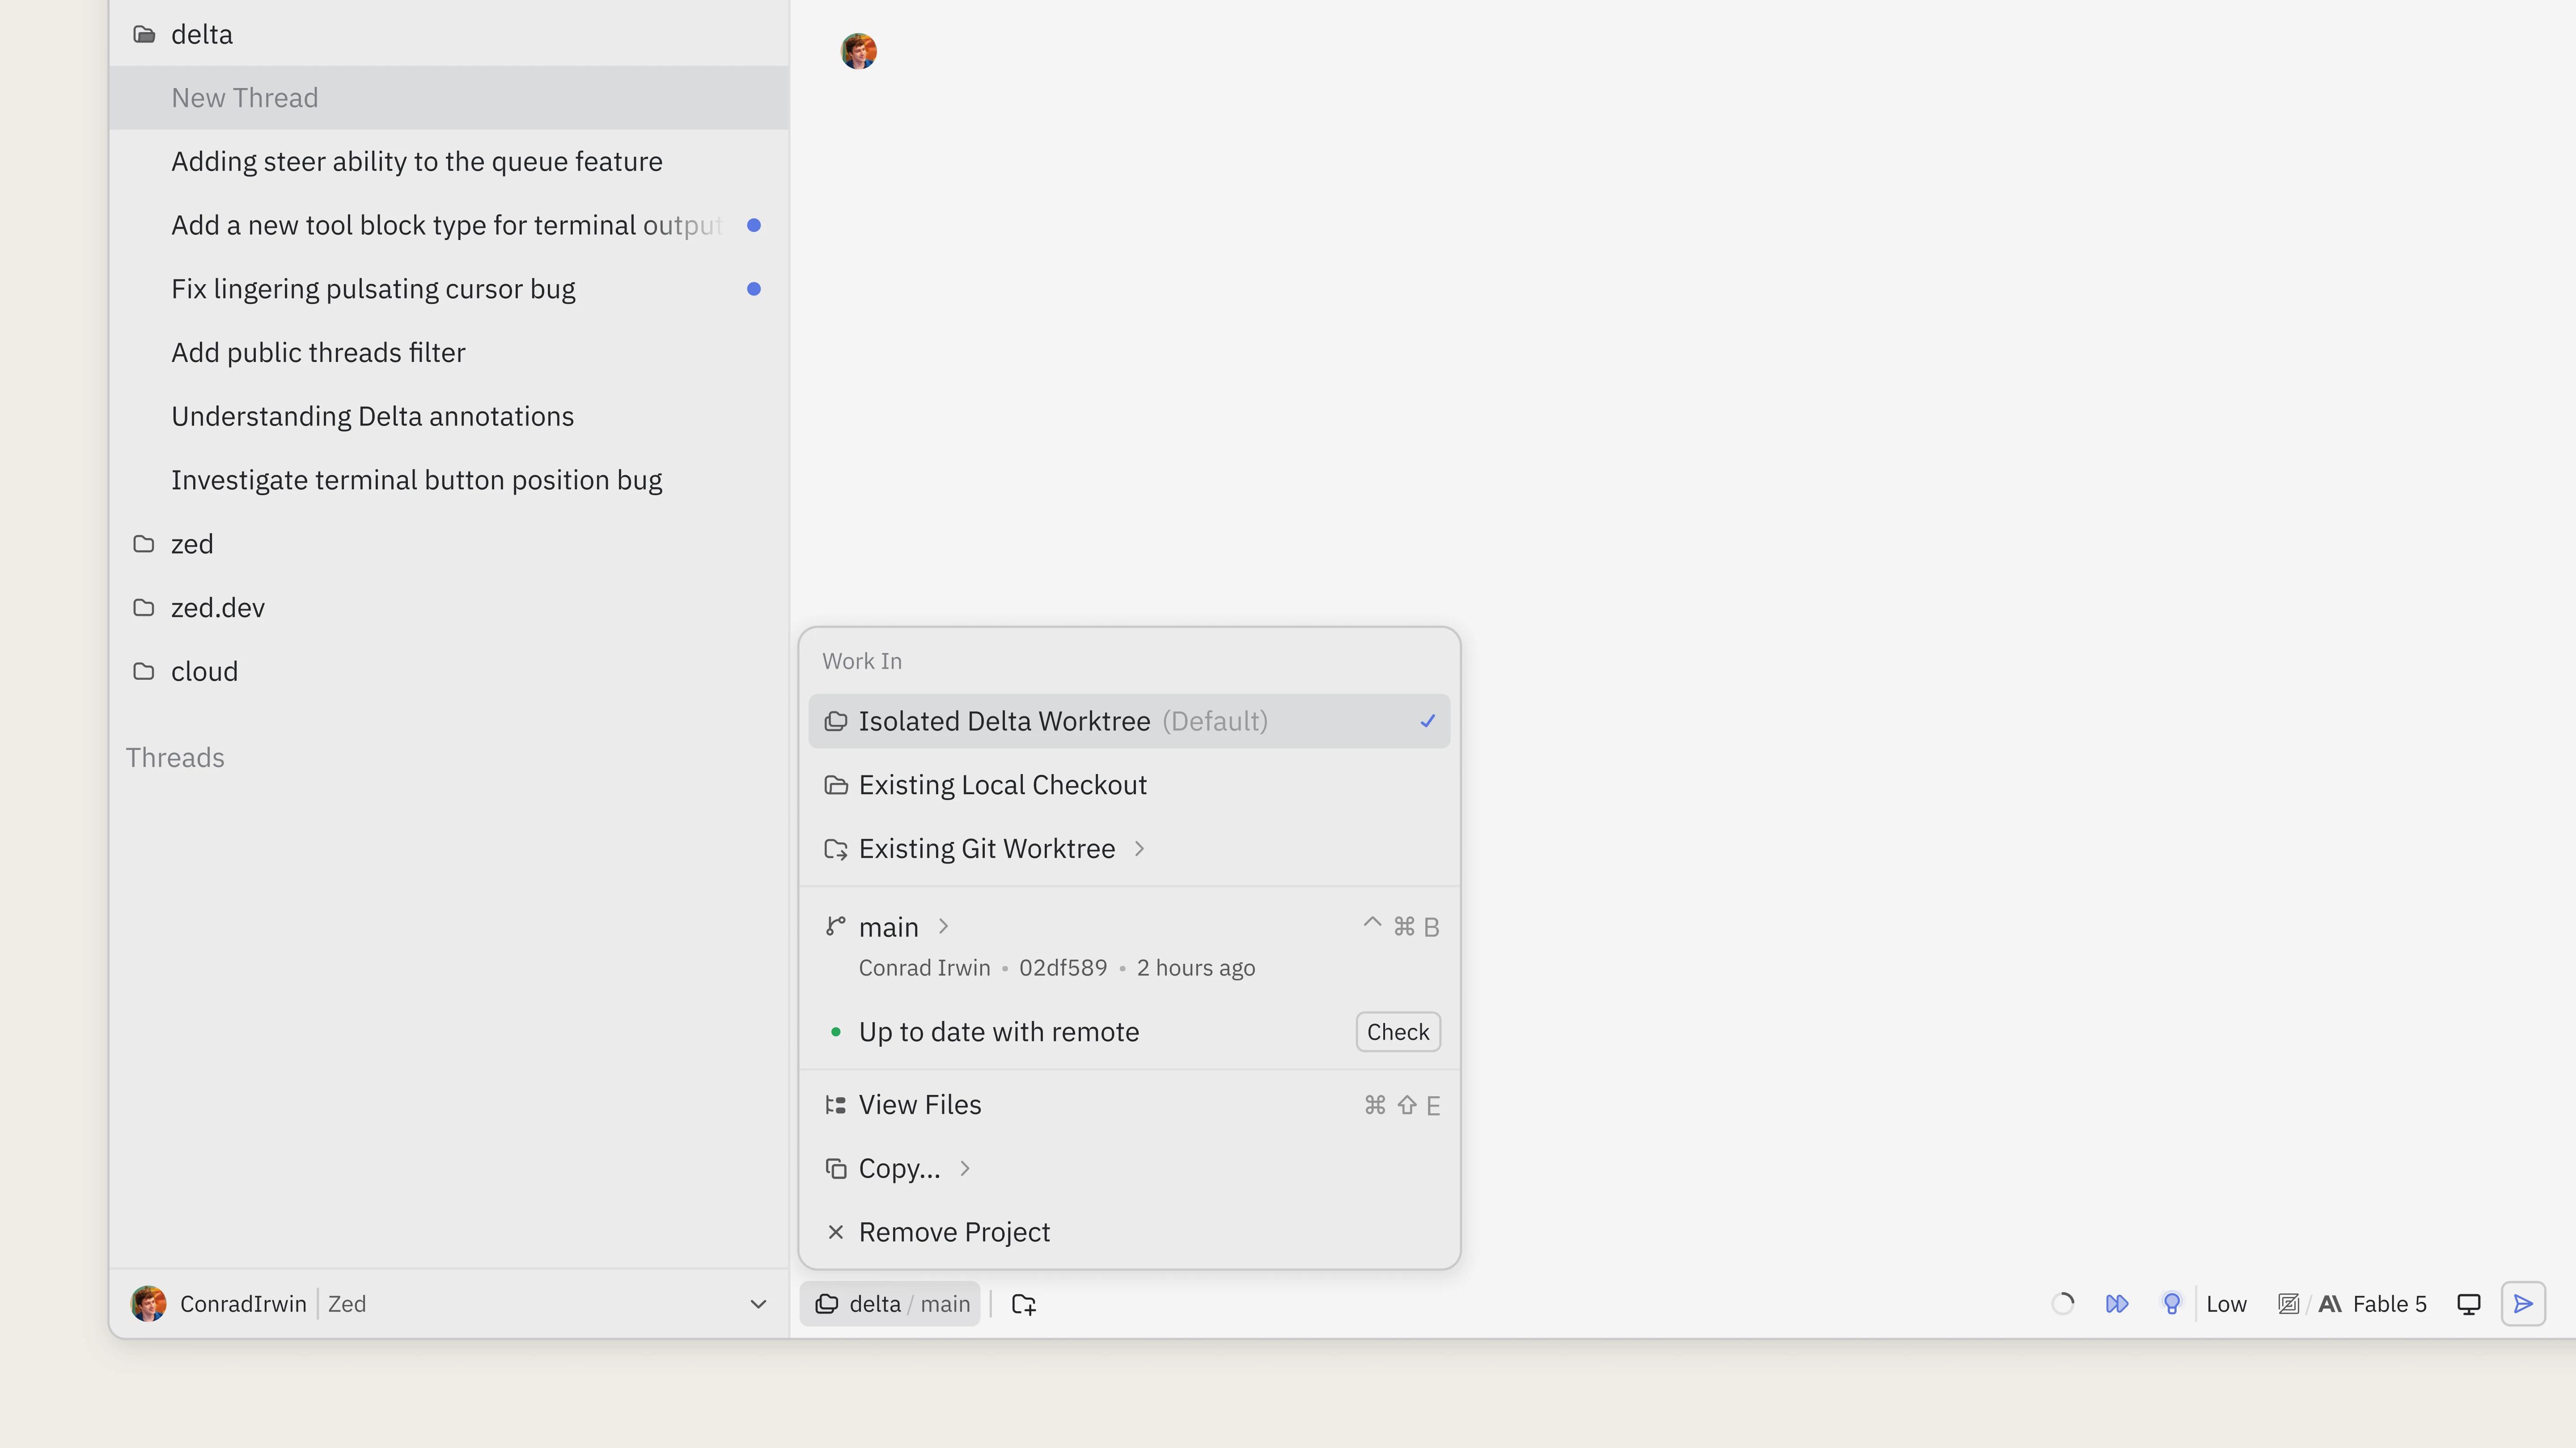Click the copy icon beside Copy…
The image size is (2576, 1448).
(835, 1168)
